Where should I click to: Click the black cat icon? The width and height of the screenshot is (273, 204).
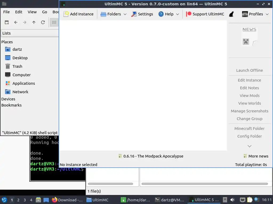point(231,14)
